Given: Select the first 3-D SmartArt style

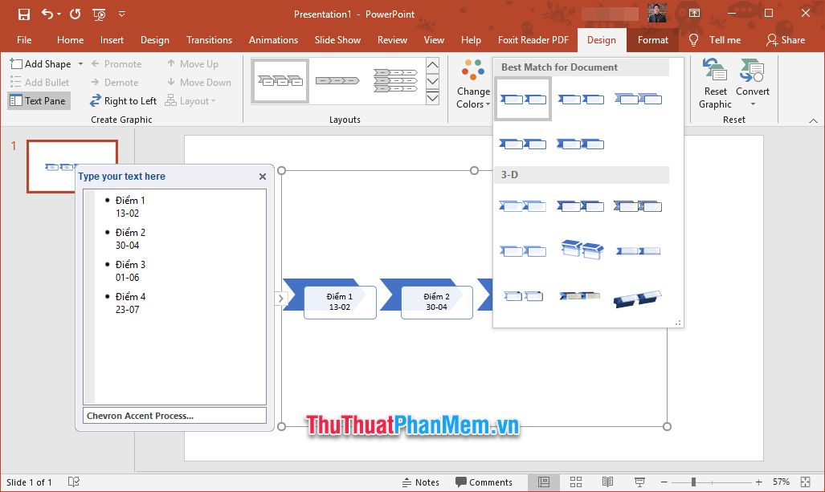Looking at the screenshot, I should pyautogui.click(x=523, y=205).
